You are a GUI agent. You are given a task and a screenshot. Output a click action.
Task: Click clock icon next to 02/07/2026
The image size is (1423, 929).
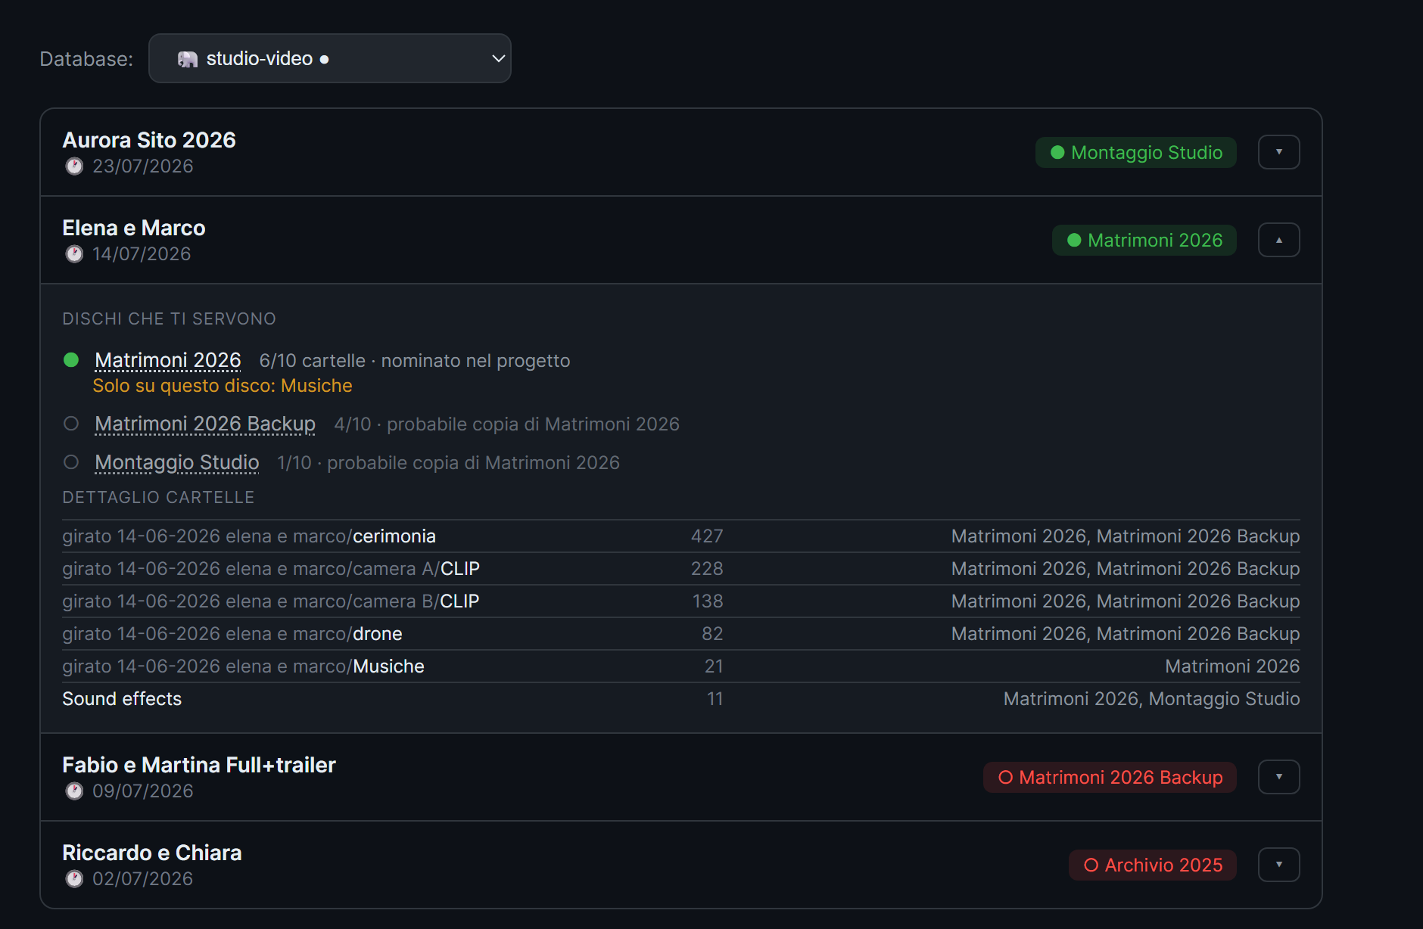click(74, 879)
